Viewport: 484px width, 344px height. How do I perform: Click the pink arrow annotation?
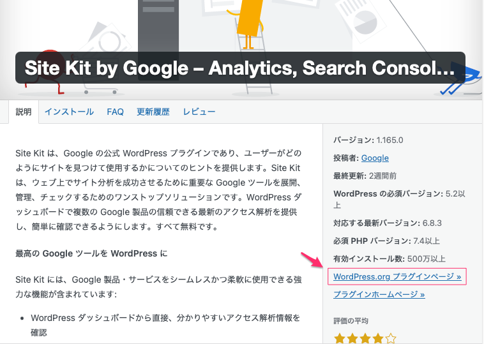[x=311, y=262]
